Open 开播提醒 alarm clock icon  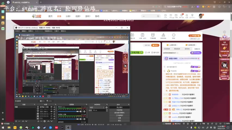(x=153, y=35)
